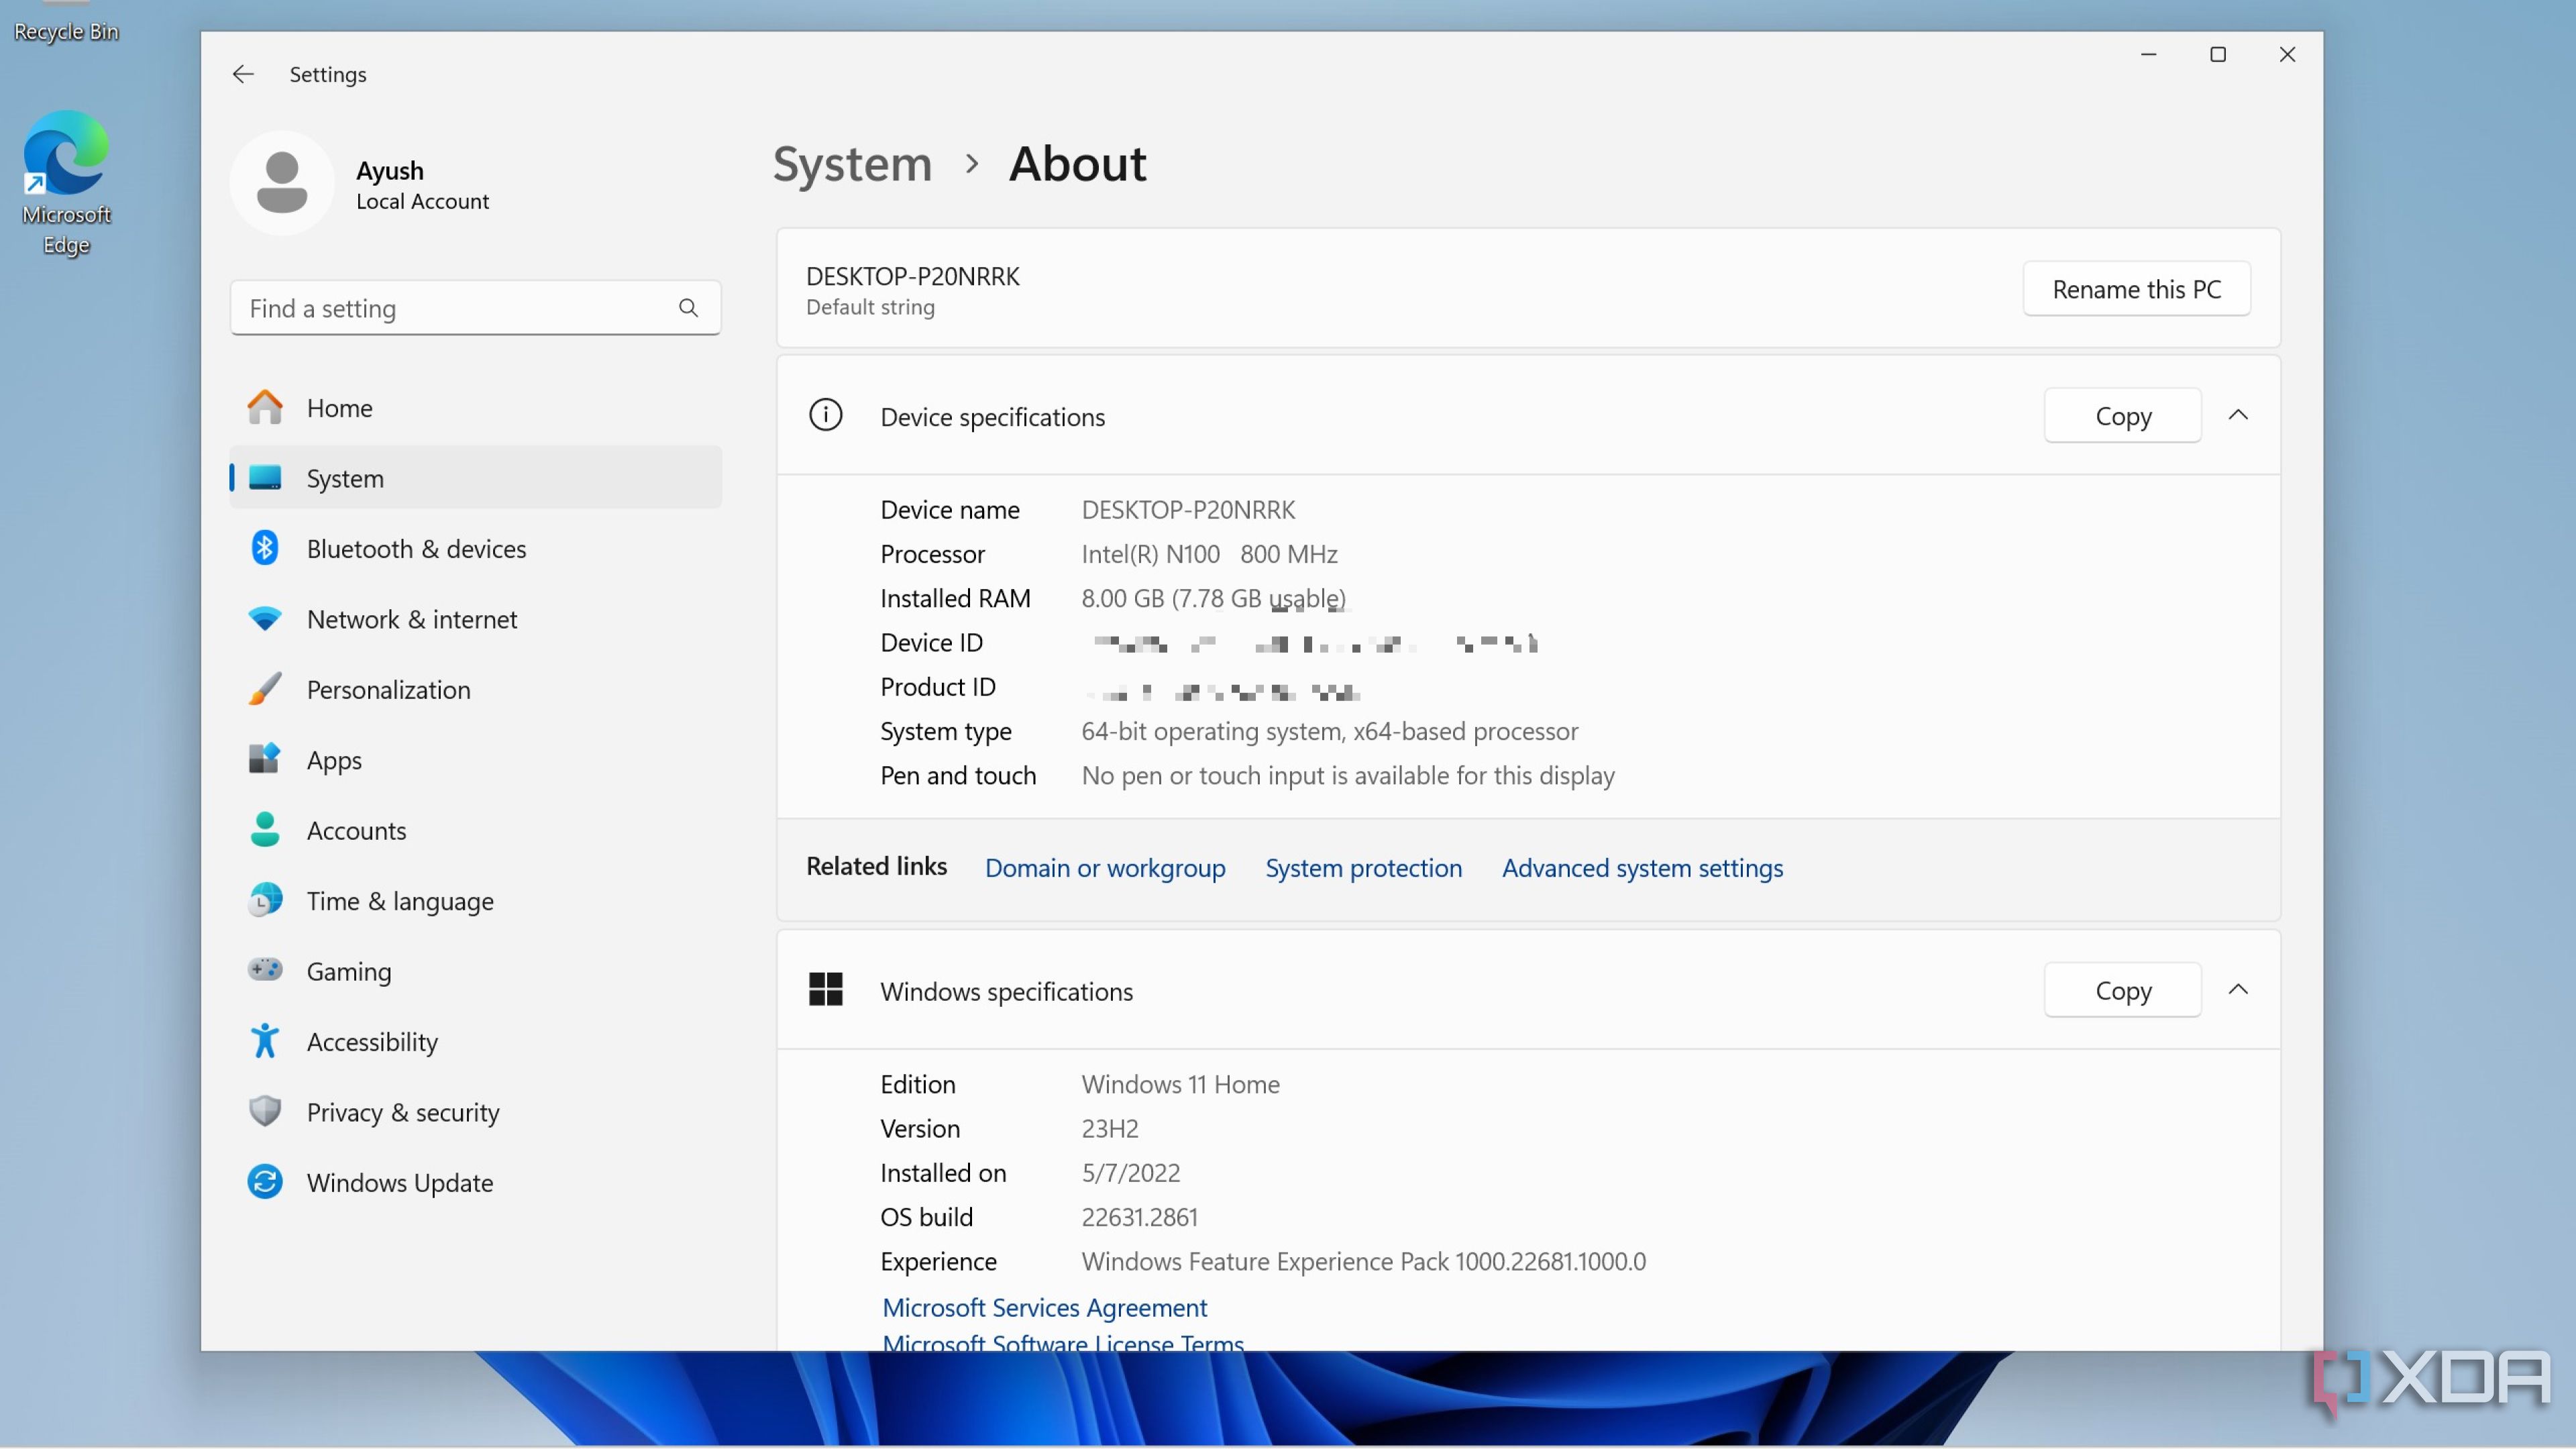Open the Gaming settings page
This screenshot has width=2576, height=1449.
348,971
